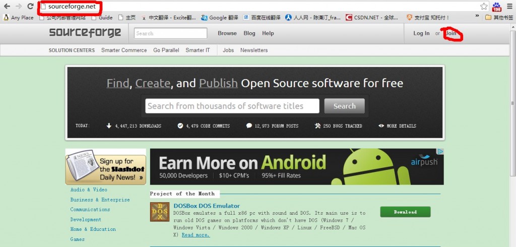The image size is (516, 247).
Task: Open the 人人网 bookmark
Action: click(313, 18)
